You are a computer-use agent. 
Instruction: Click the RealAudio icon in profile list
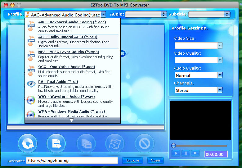click(31, 84)
